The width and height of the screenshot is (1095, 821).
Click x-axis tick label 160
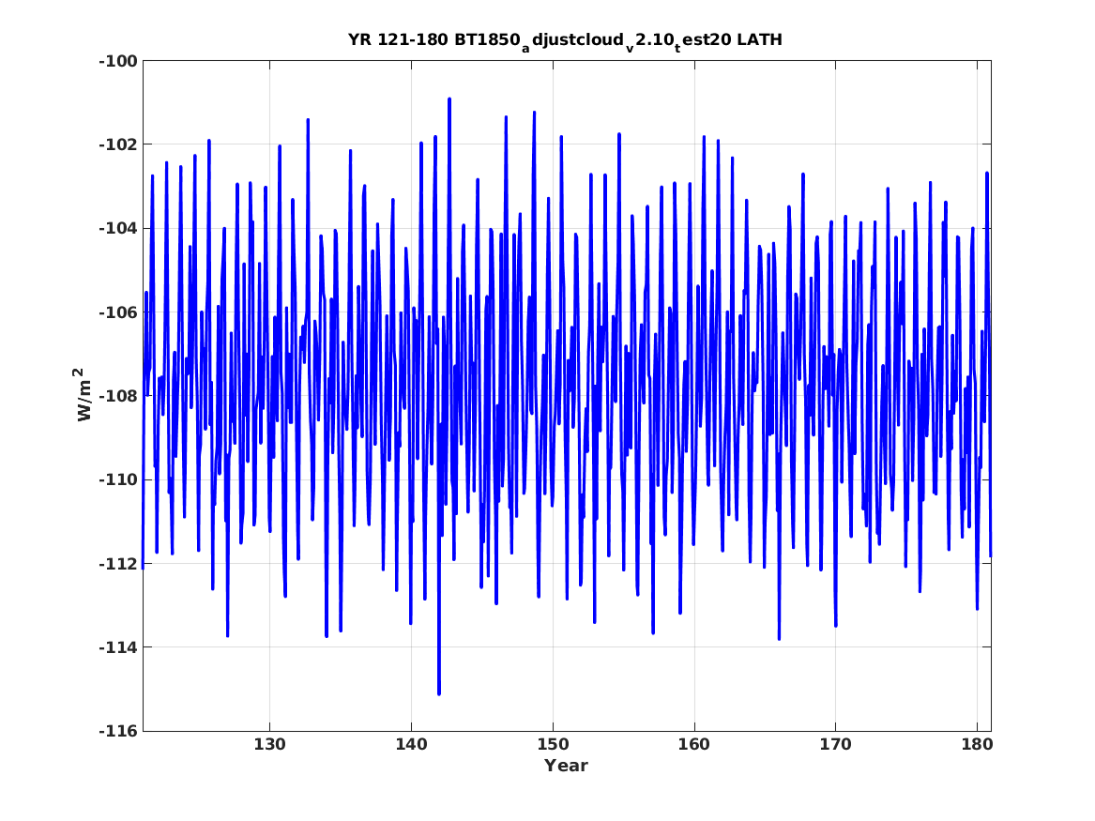coord(694,745)
